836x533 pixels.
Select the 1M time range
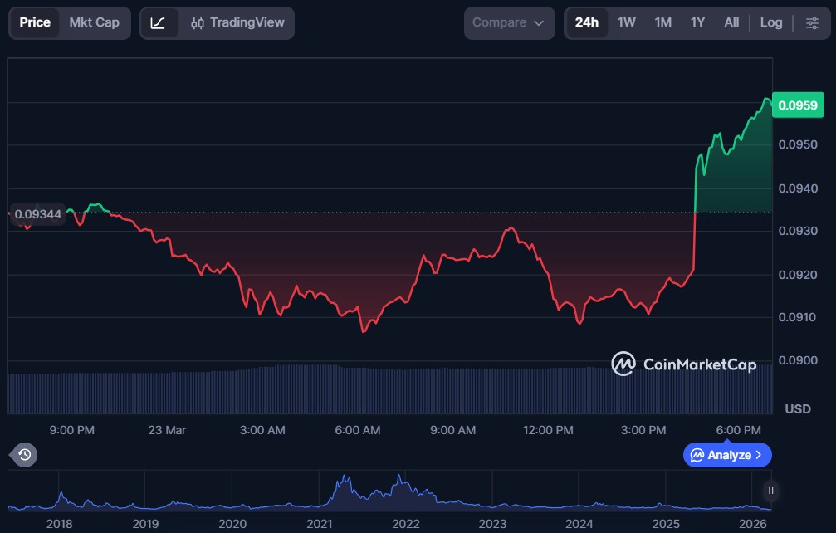coord(662,22)
